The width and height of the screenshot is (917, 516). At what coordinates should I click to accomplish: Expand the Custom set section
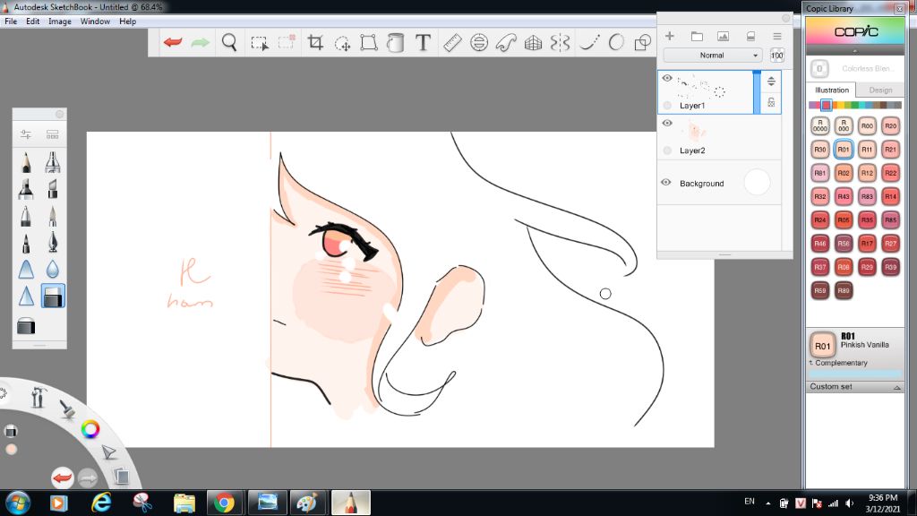(x=855, y=387)
